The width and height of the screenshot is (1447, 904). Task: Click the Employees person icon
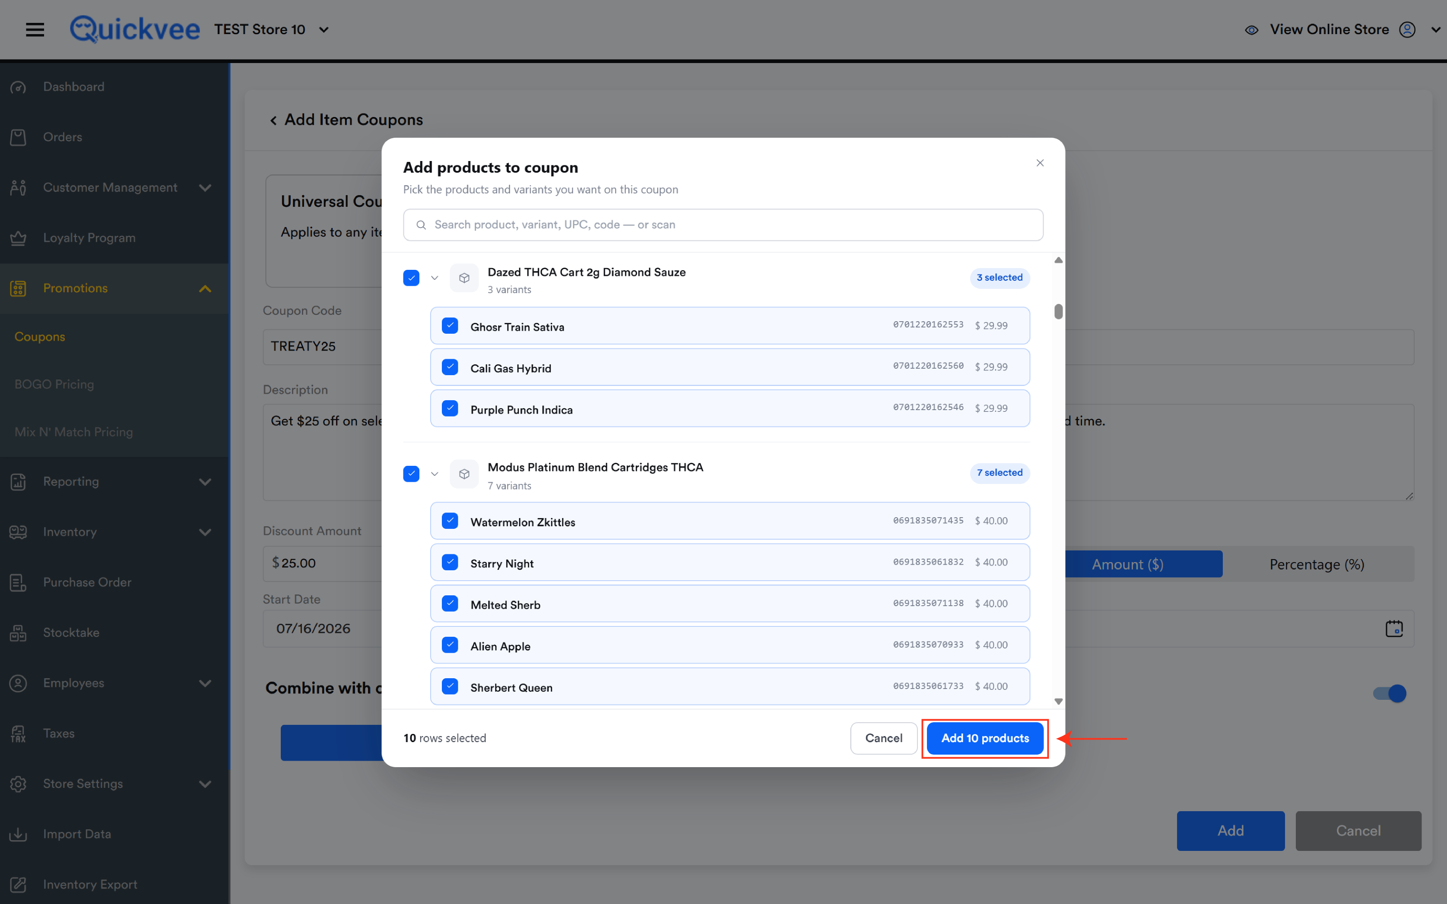coord(19,683)
